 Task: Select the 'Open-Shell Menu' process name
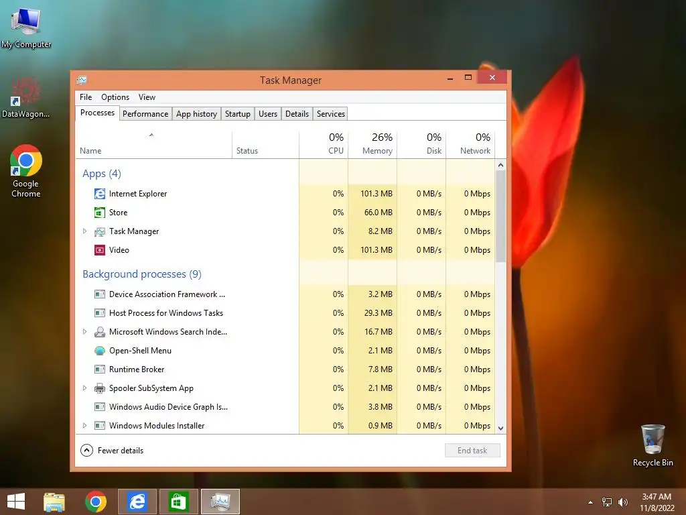[140, 351]
